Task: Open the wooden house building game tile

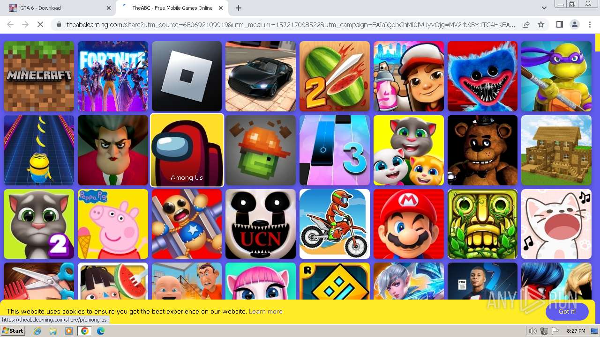Action: (x=556, y=150)
